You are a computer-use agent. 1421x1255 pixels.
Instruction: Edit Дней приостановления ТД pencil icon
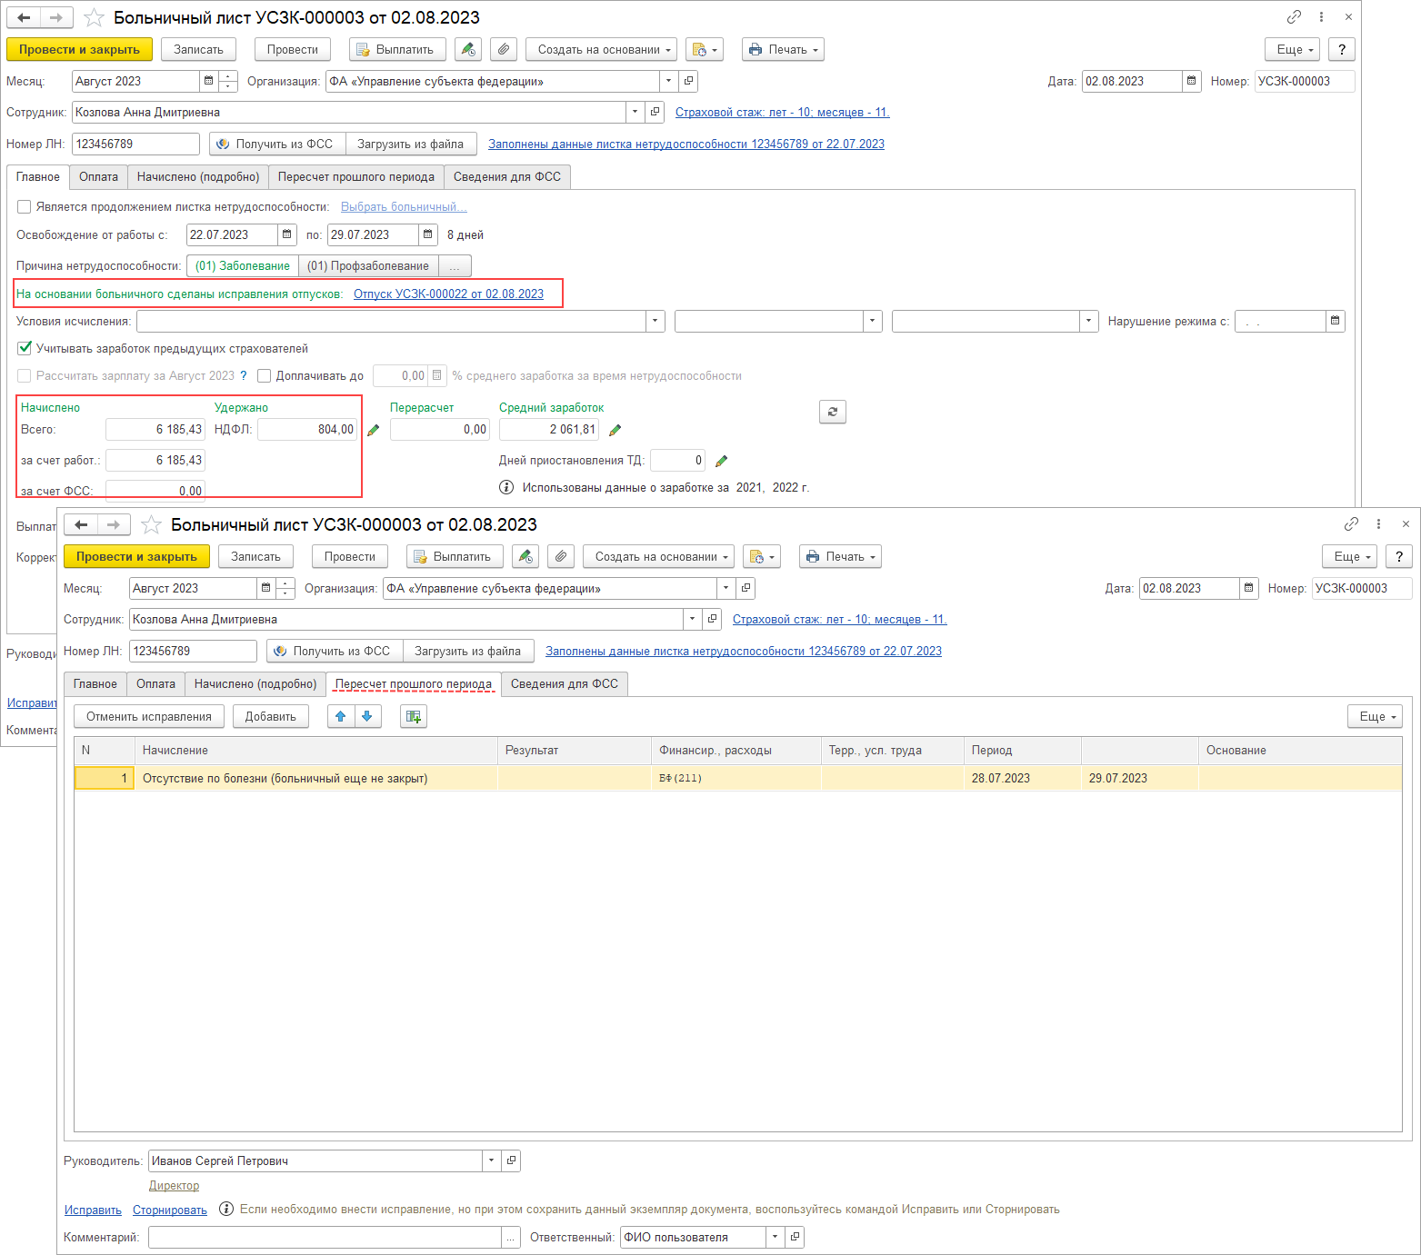tap(722, 461)
